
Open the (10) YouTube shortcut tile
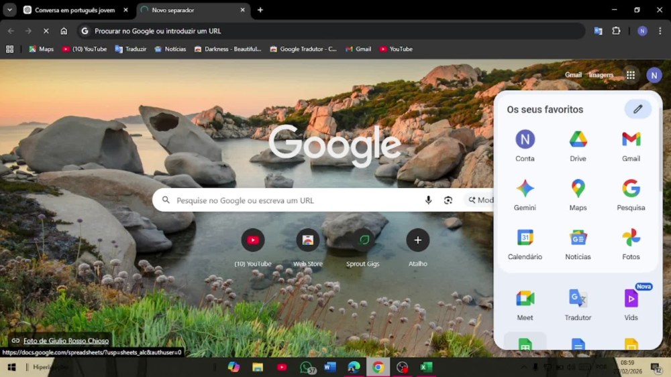point(253,248)
